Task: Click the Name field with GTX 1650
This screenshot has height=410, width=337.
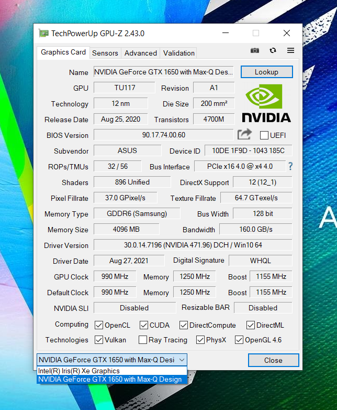Action: tap(163, 72)
